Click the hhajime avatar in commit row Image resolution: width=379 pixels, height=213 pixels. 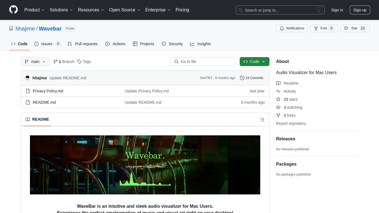pyautogui.click(x=27, y=78)
